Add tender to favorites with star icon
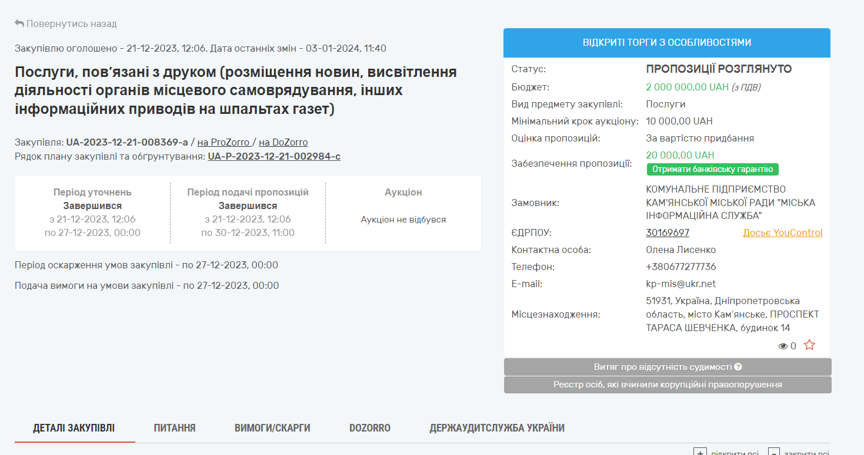Image resolution: width=864 pixels, height=455 pixels. point(809,345)
